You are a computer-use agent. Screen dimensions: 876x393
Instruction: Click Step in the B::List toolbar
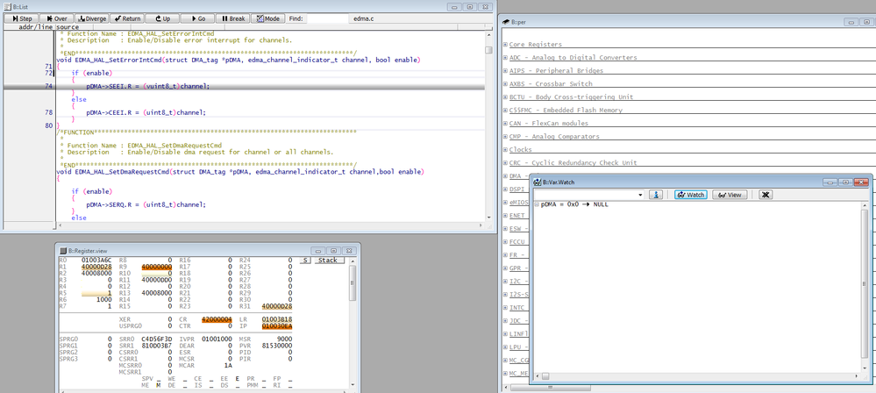(21, 18)
